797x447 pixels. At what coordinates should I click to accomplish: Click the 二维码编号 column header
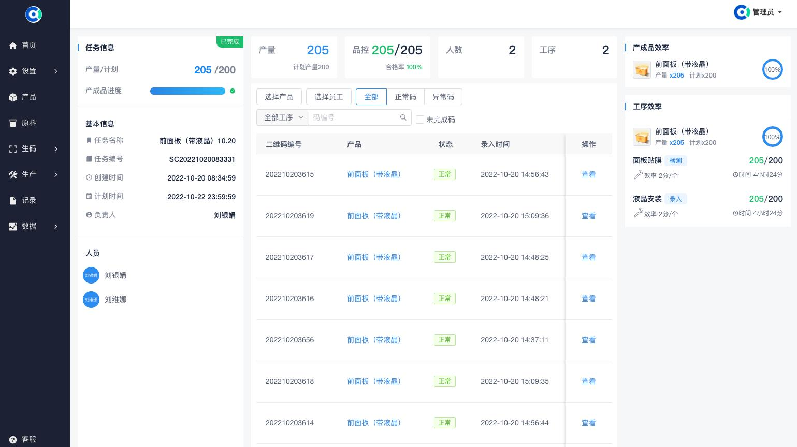coord(284,144)
